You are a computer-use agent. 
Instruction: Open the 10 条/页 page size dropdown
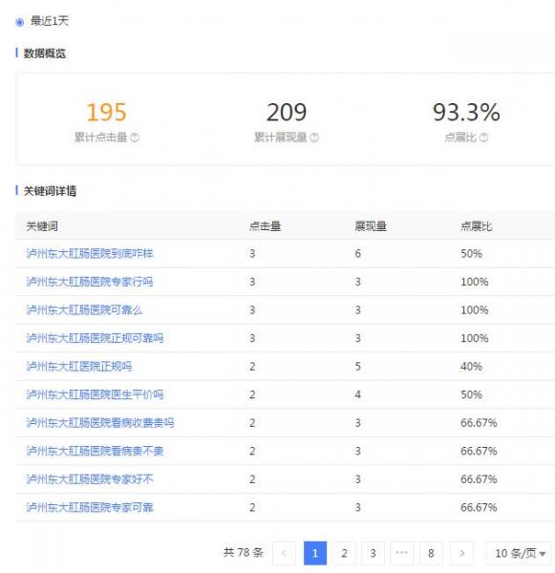[519, 553]
